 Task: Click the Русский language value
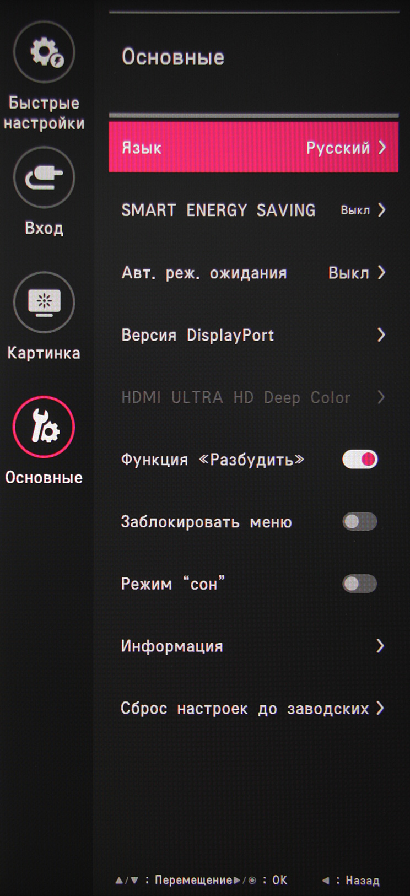coord(338,148)
